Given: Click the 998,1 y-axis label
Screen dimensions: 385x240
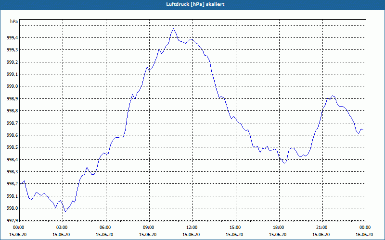Looking at the screenshot, I should pyautogui.click(x=13, y=196).
